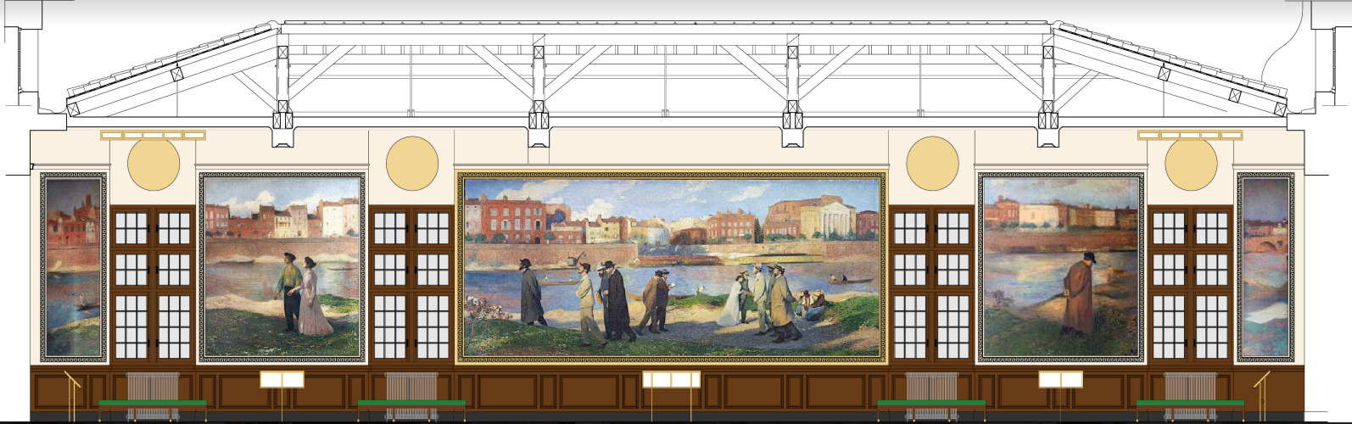The height and width of the screenshot is (424, 1352).
Task: Click the white placard below the central painting
Action: click(x=671, y=379)
